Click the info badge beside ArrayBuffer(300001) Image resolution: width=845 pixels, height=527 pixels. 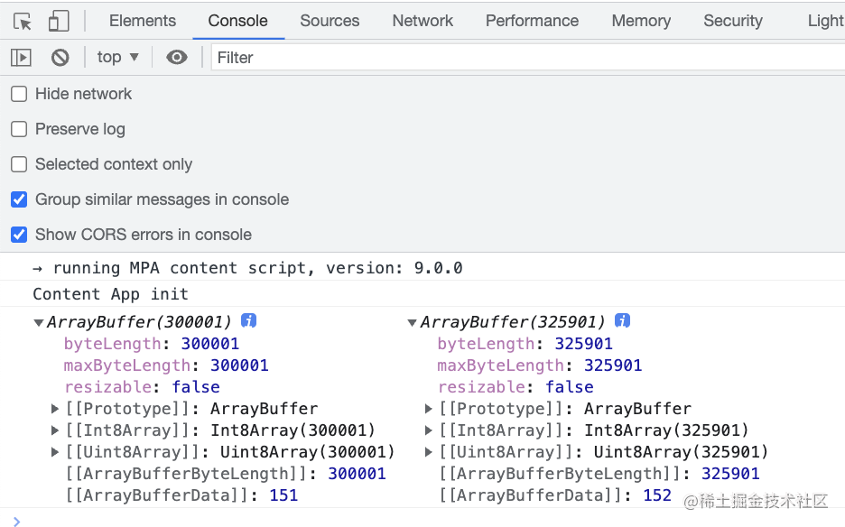coord(249,321)
